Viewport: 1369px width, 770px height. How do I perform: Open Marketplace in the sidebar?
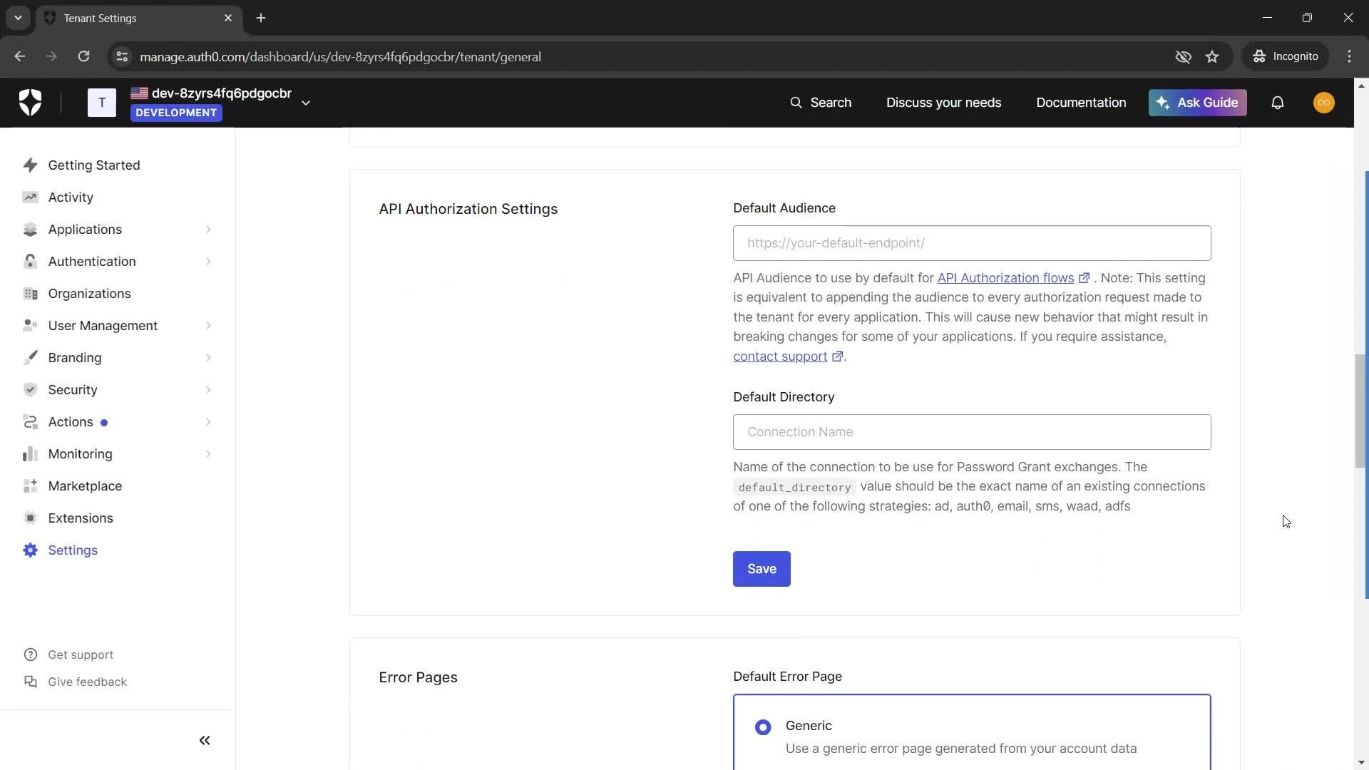[85, 486]
